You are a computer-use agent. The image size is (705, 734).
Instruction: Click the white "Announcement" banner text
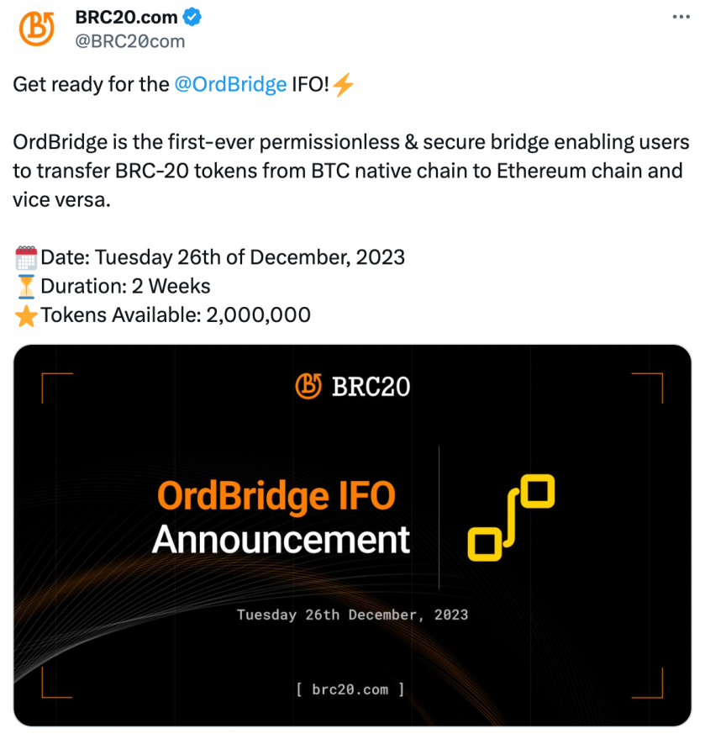[x=281, y=540]
